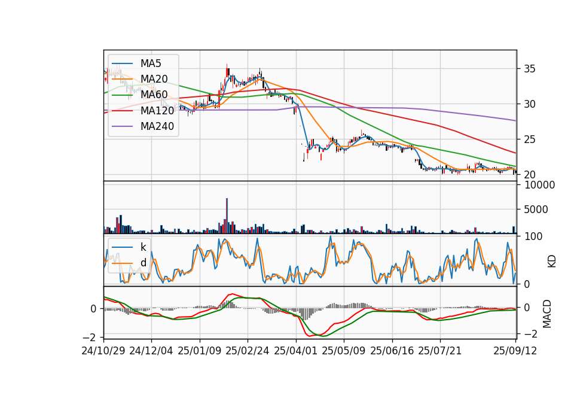The width and height of the screenshot is (574, 413).
Task: Click the KD axis title
Action: pos(552,262)
